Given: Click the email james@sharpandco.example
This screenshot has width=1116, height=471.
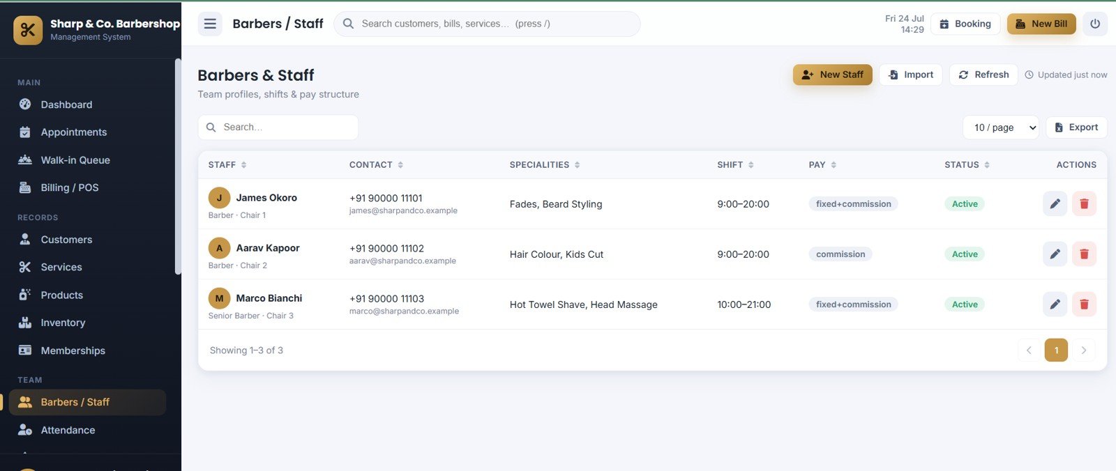Looking at the screenshot, I should click(x=403, y=210).
